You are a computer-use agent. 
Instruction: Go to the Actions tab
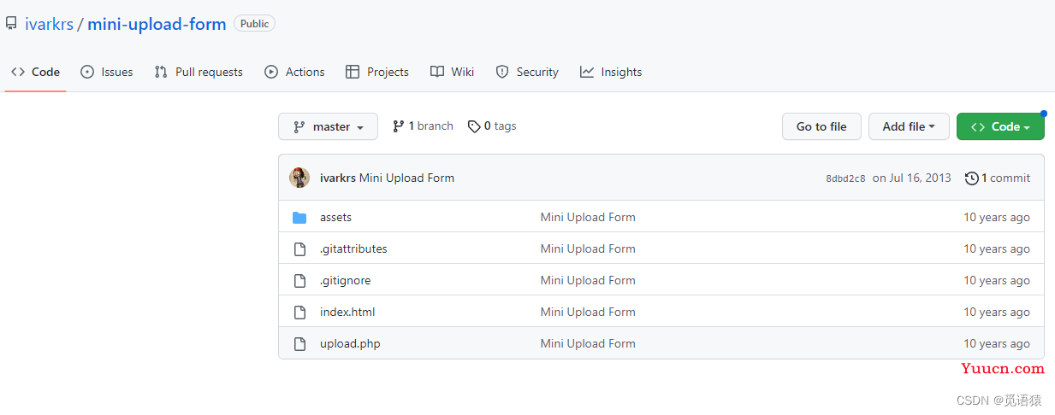click(294, 72)
